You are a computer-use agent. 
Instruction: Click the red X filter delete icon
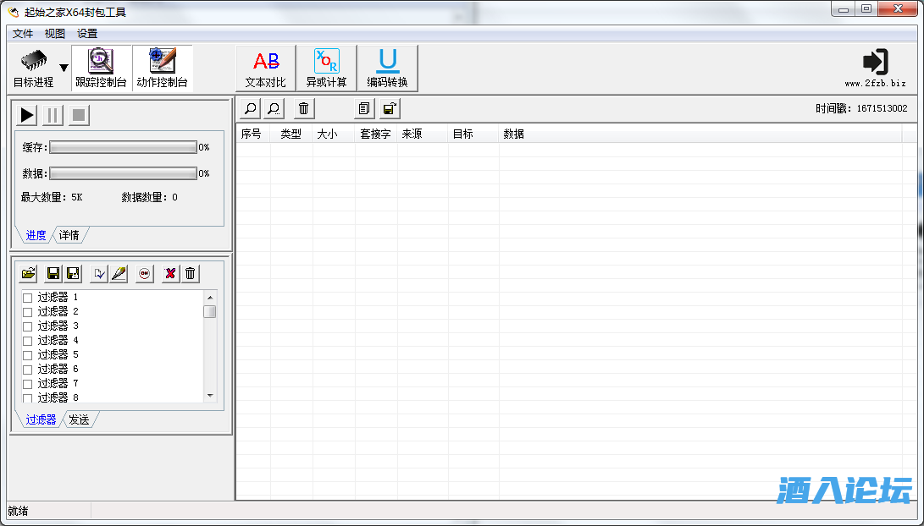170,273
